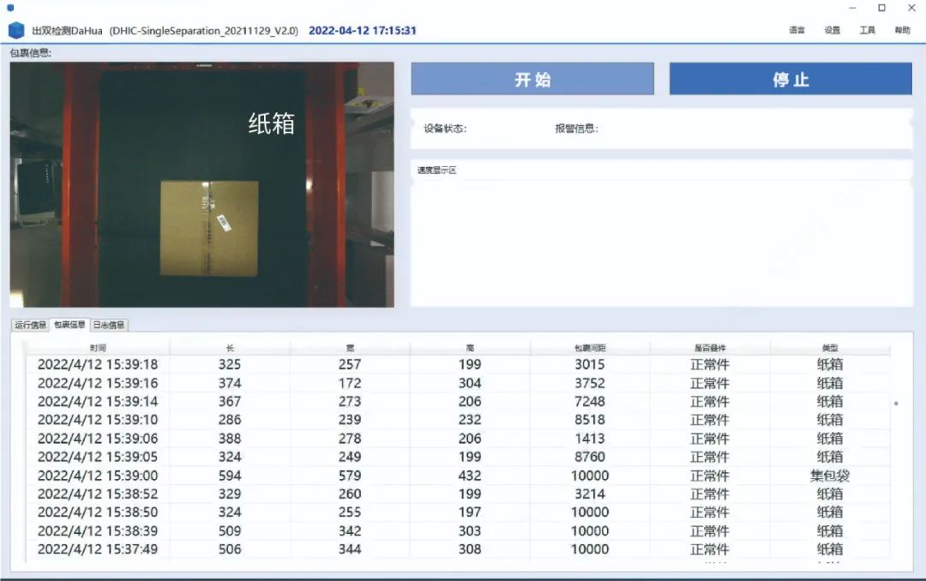The width and height of the screenshot is (926, 581).
Task: Select the 集包袋 row at 15:39:00
Action: click(x=463, y=476)
